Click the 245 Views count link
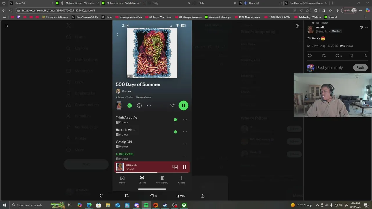 347,46
